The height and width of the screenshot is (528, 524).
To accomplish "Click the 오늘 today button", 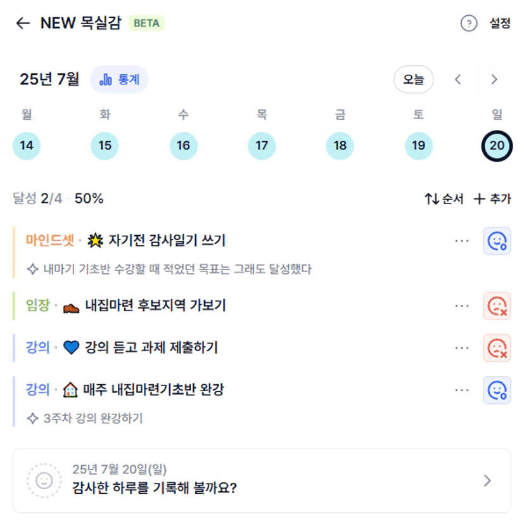I will [413, 79].
